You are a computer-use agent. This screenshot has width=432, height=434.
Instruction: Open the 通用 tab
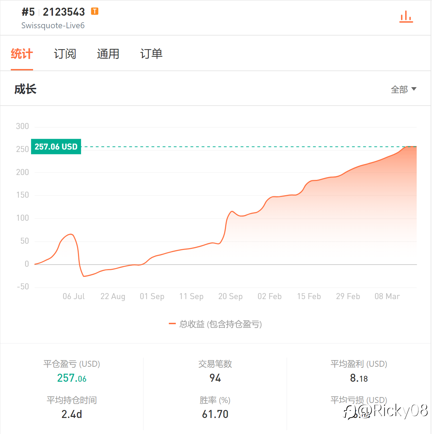(108, 54)
